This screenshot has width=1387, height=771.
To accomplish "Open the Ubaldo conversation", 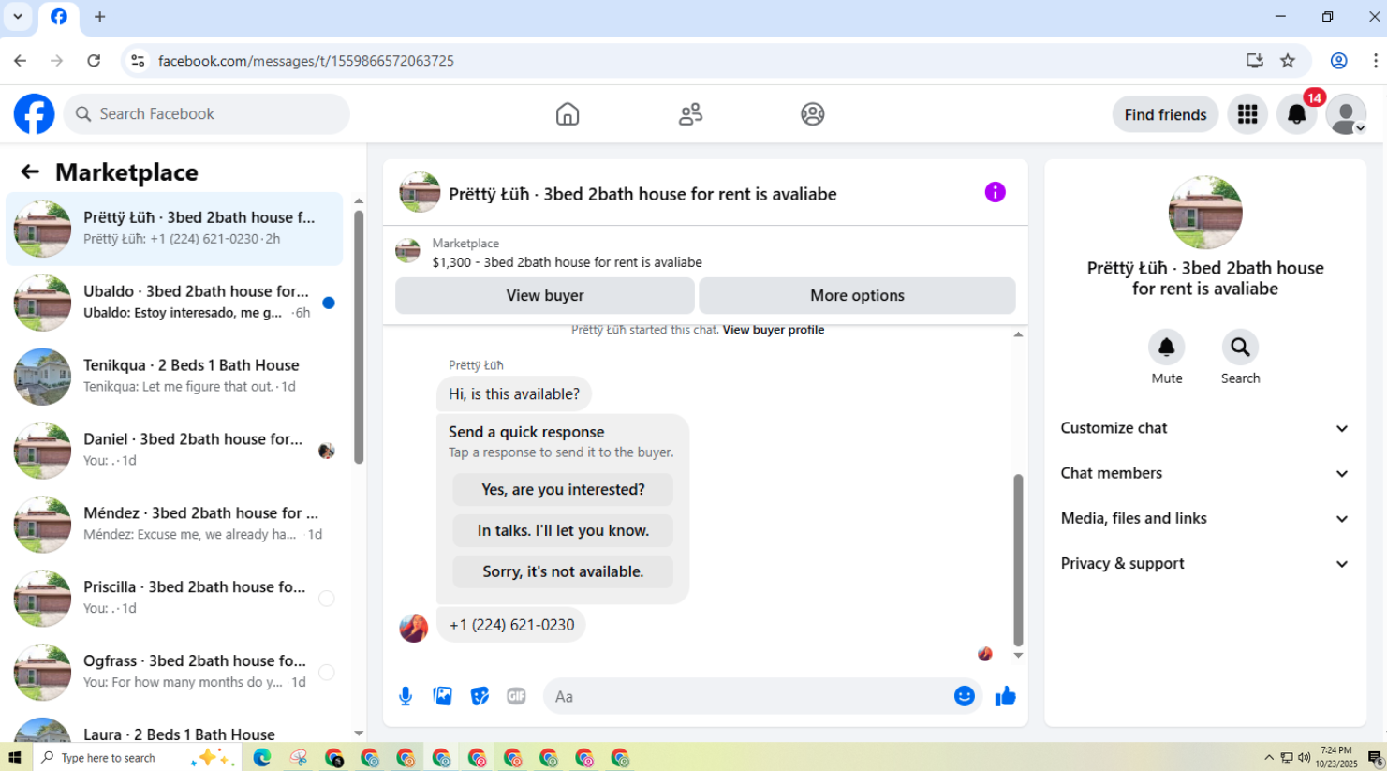I will click(x=174, y=303).
